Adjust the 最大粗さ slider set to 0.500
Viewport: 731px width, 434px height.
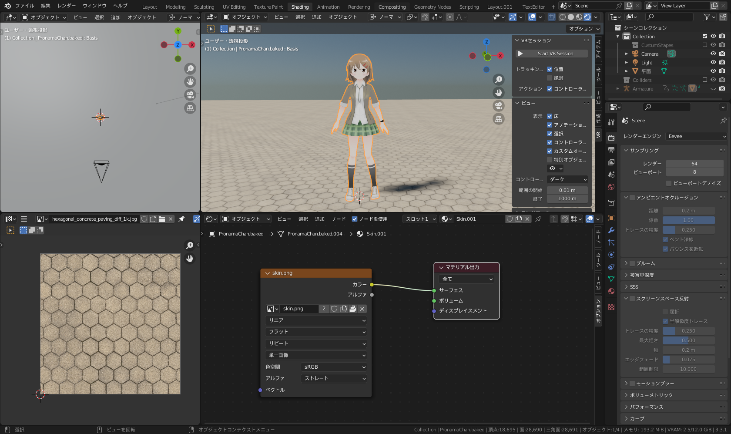tap(689, 340)
